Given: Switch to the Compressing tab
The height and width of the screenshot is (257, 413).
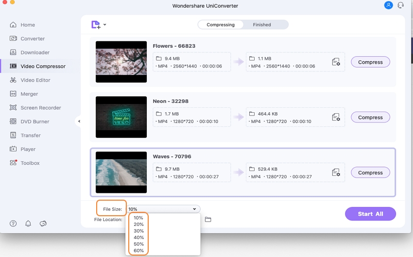Looking at the screenshot, I should click(x=221, y=25).
